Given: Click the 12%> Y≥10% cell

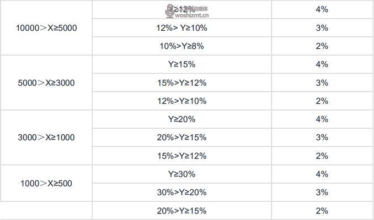Looking at the screenshot, I should [x=181, y=28].
